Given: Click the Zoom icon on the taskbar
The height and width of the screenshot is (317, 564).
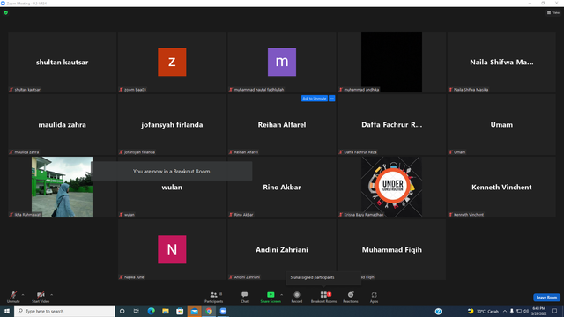Looking at the screenshot, I should tap(223, 311).
